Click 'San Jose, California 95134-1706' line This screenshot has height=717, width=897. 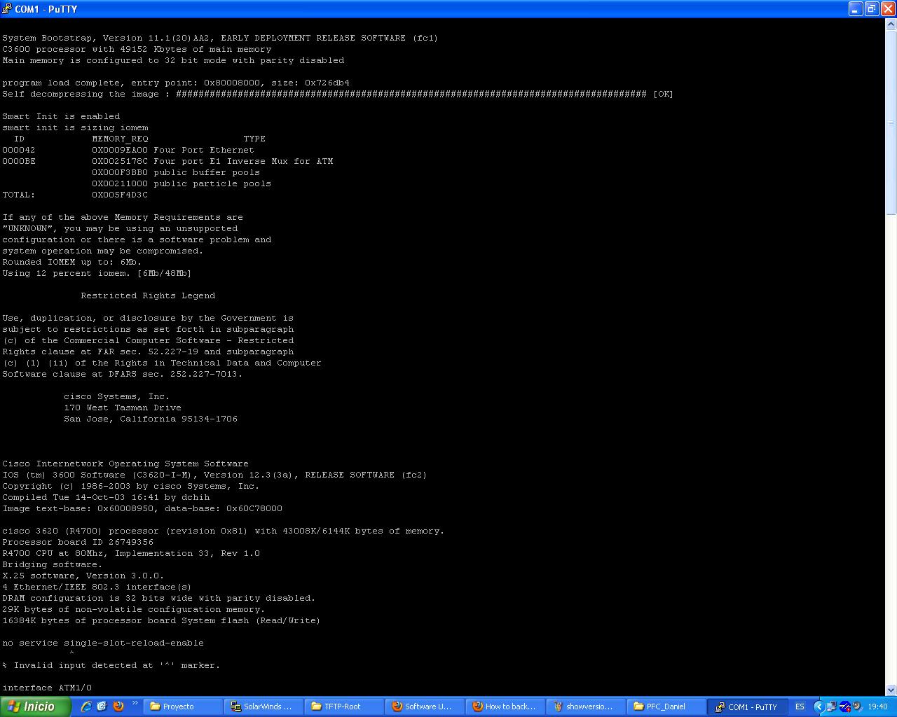coord(151,419)
